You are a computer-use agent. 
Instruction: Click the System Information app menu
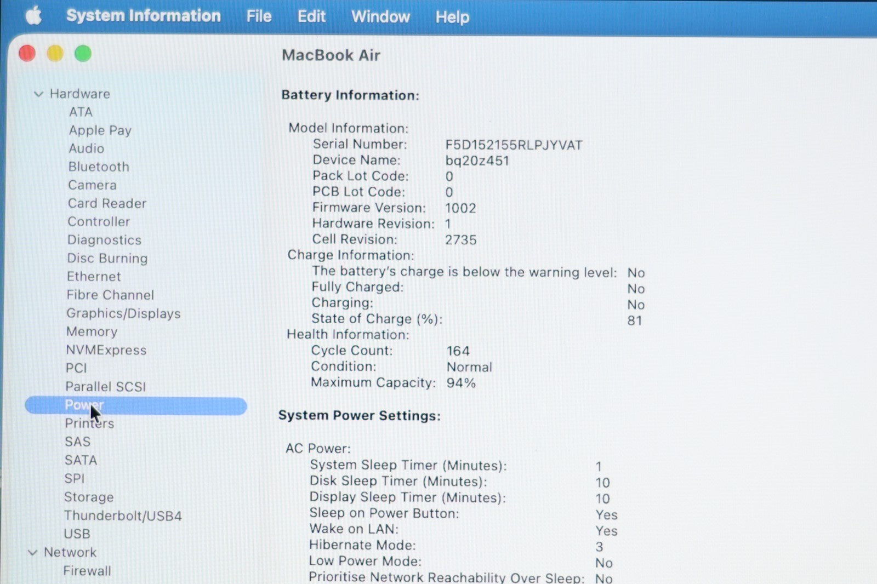tap(143, 16)
